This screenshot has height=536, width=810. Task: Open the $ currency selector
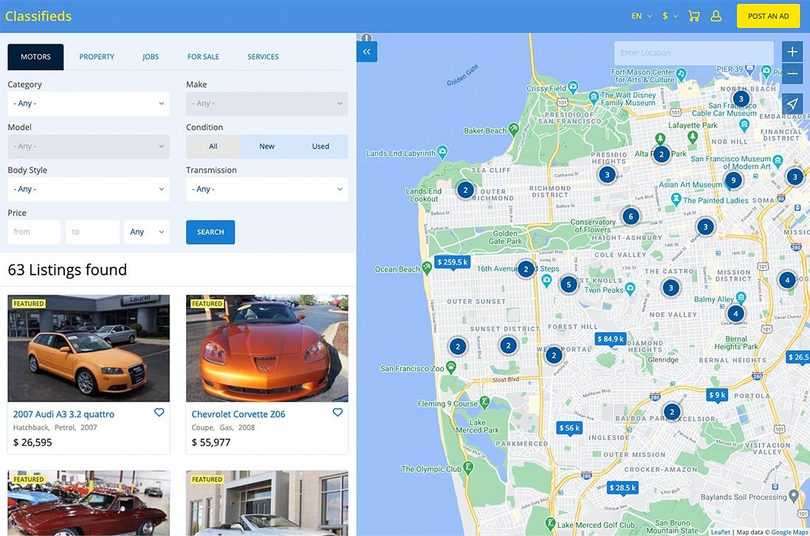670,16
